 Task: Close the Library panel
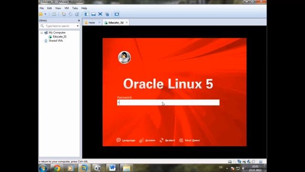79,21
